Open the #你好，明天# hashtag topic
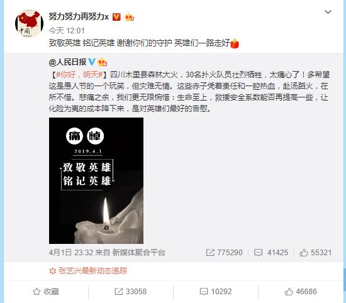This screenshot has height=303, width=346. tap(79, 75)
